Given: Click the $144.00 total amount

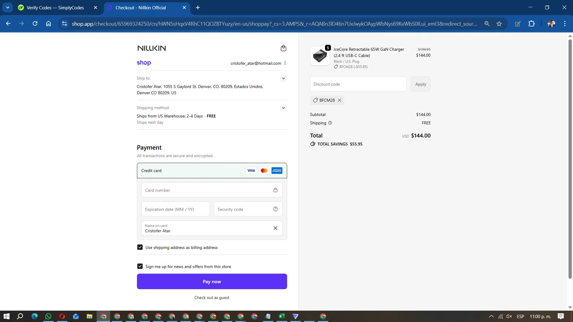Looking at the screenshot, I should (x=421, y=135).
